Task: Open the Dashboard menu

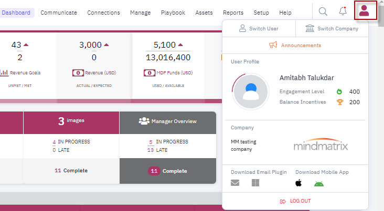Action: click(16, 13)
